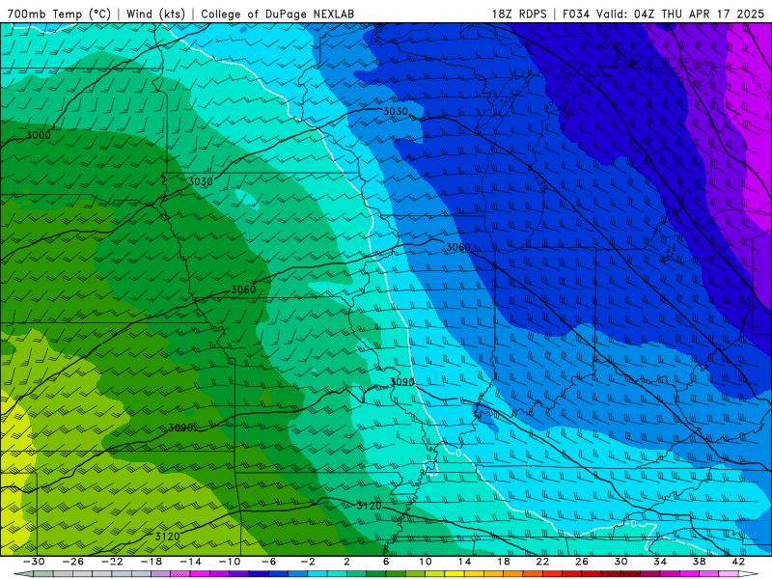The width and height of the screenshot is (772, 579).
Task: Click the "F034" forecast hour text
Action: (576, 14)
